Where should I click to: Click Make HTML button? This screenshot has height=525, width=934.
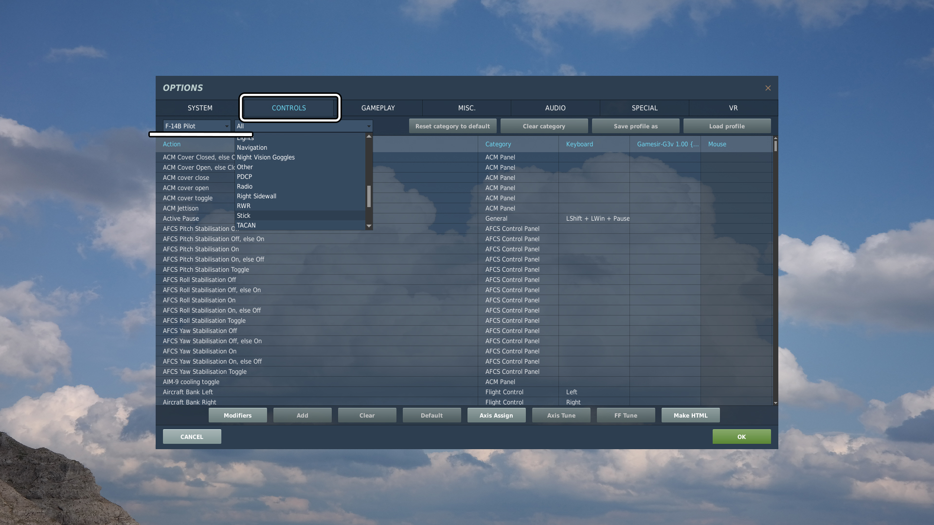coord(690,416)
